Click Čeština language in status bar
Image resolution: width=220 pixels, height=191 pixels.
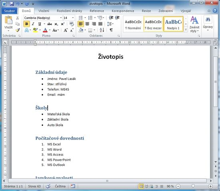(x=60, y=186)
